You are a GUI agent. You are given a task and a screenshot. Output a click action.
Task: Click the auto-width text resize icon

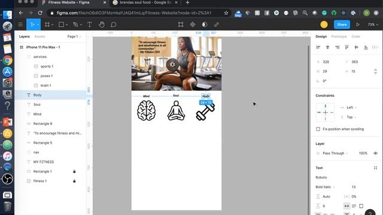[x=346, y=206]
